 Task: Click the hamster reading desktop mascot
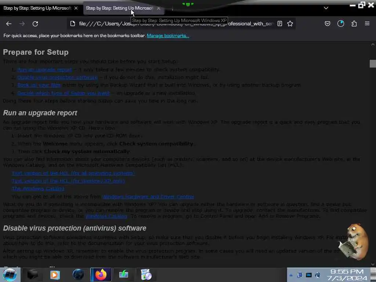[354, 241]
